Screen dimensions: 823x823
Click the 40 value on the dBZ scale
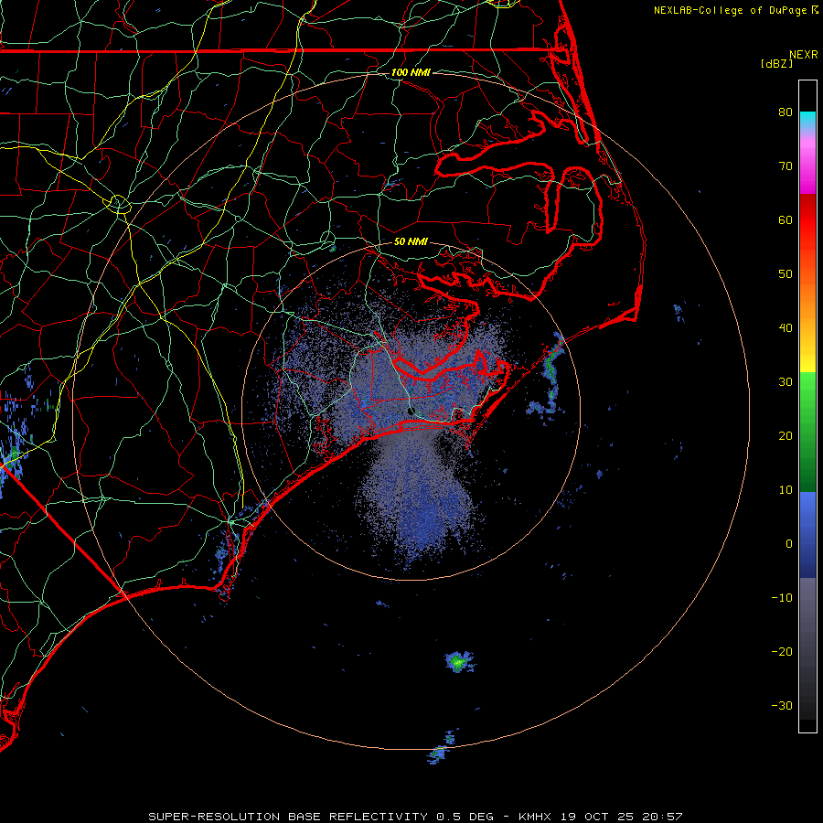click(x=786, y=328)
